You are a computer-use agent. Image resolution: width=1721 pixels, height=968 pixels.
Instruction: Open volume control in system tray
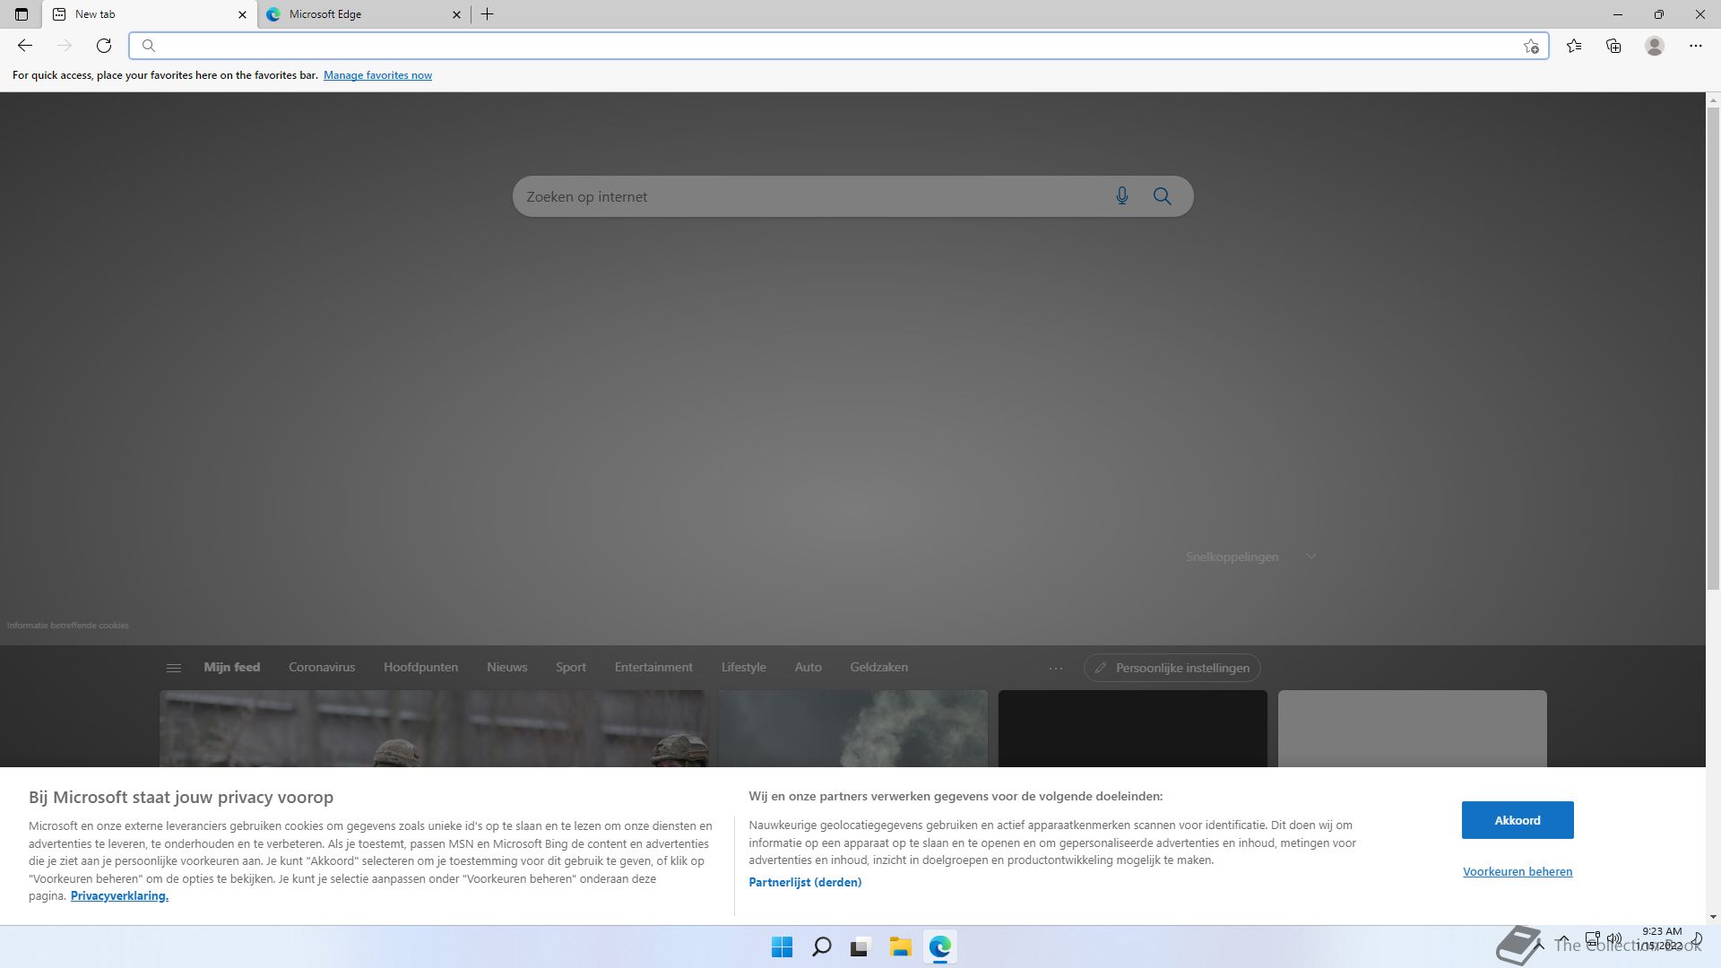pyautogui.click(x=1614, y=939)
